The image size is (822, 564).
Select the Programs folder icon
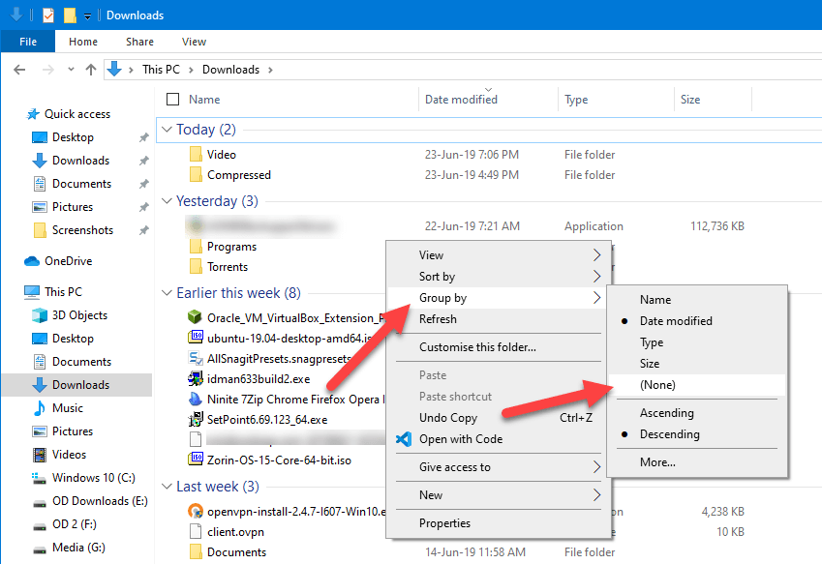[196, 246]
